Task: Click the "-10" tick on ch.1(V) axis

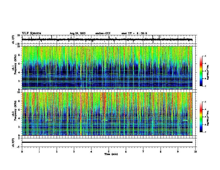Action: click(18, 44)
